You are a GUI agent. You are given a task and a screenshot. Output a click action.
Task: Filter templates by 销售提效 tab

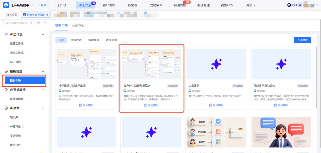point(76,40)
